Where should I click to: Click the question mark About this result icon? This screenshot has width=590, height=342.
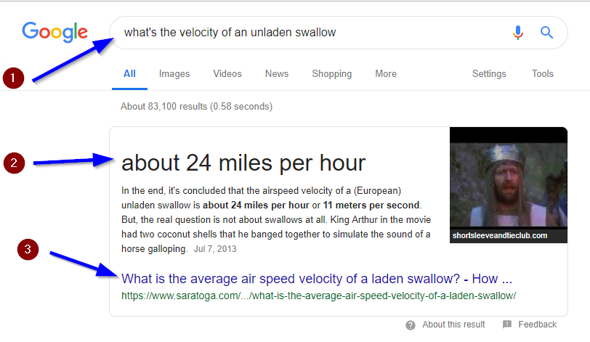point(411,325)
